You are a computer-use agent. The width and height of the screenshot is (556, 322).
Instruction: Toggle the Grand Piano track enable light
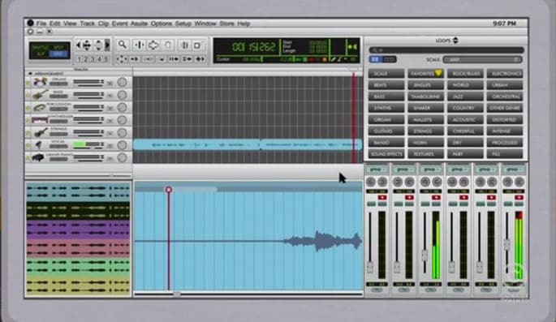(x=28, y=158)
